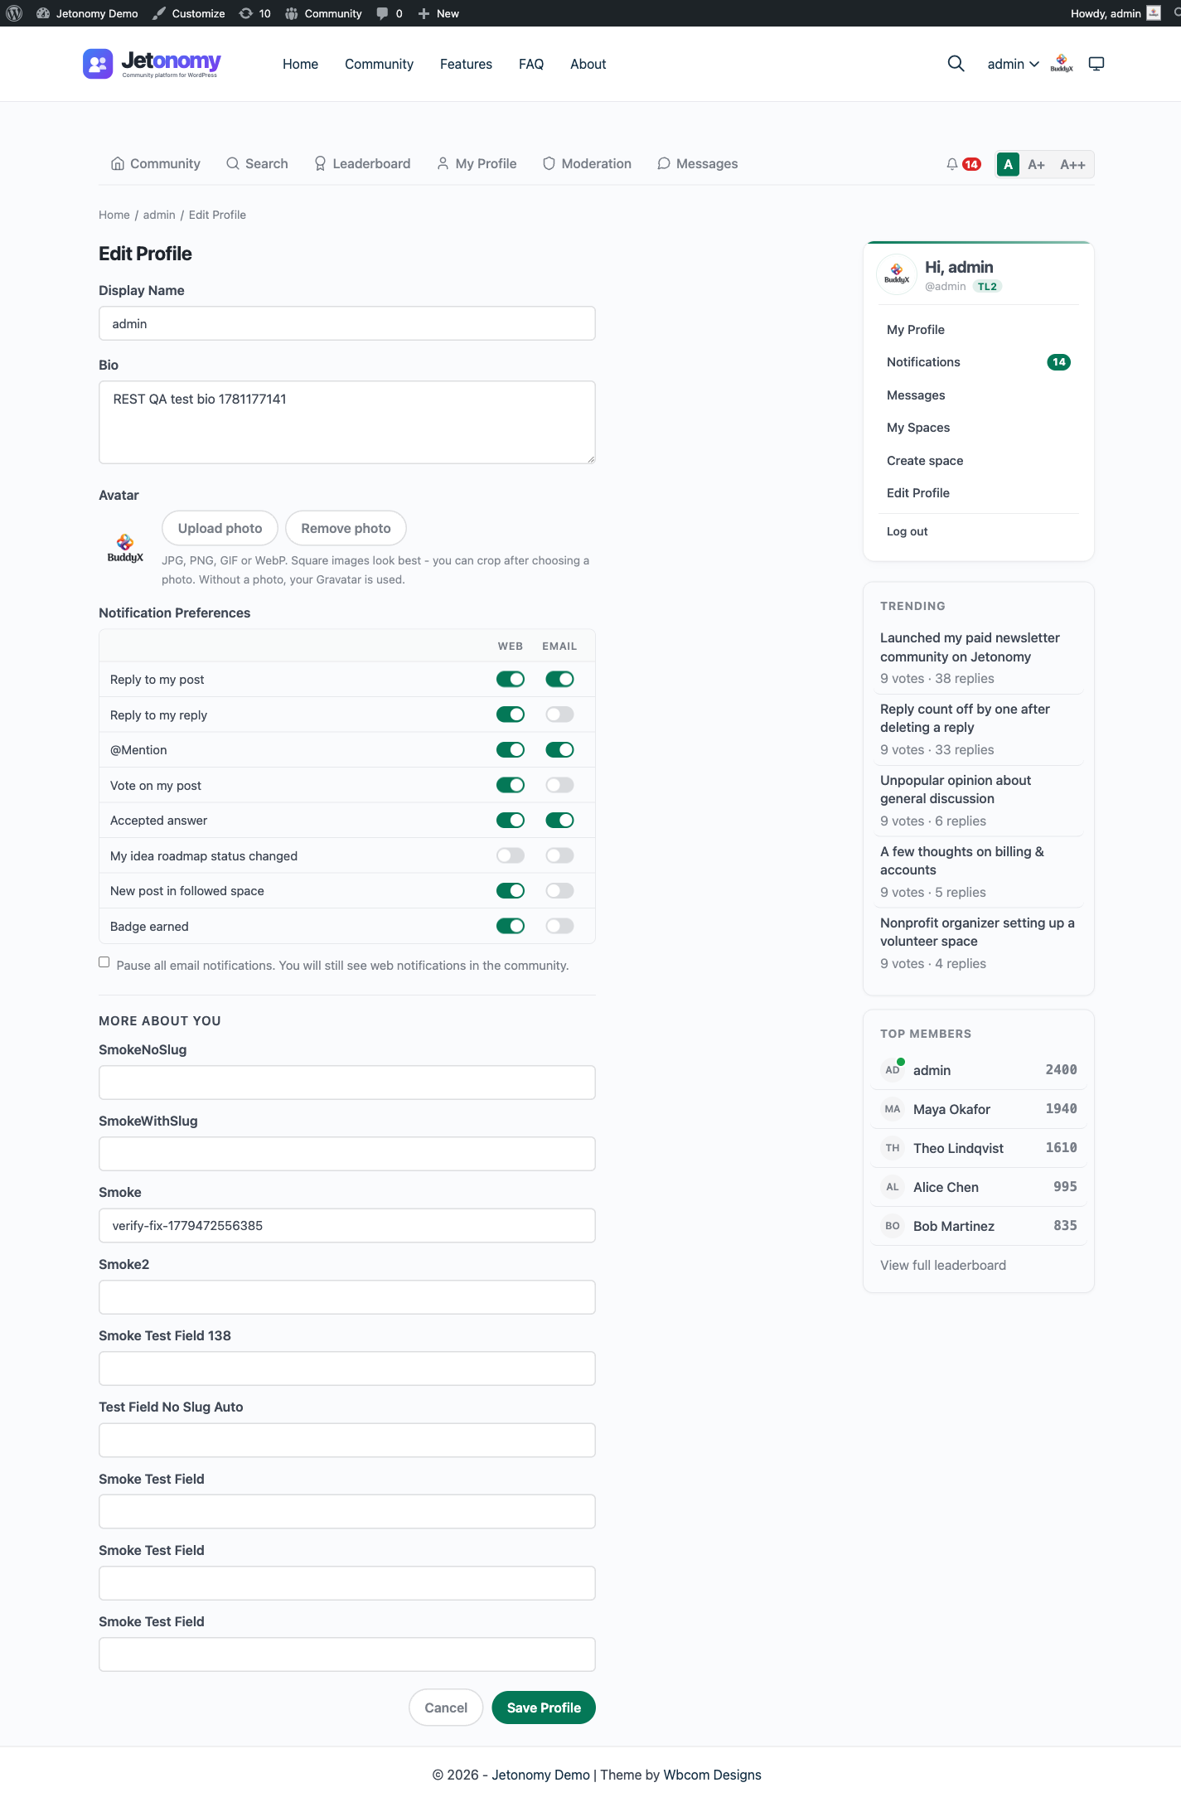Toggle web notifications for Reply to my post
This screenshot has width=1181, height=1802.
click(511, 679)
